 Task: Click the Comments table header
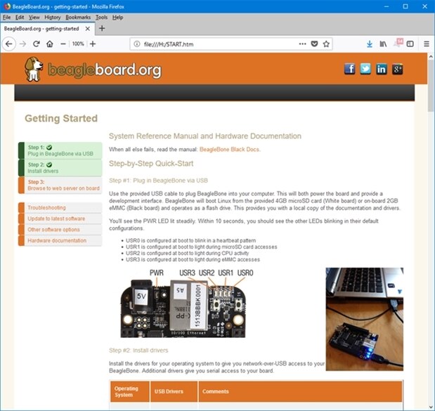click(301, 391)
